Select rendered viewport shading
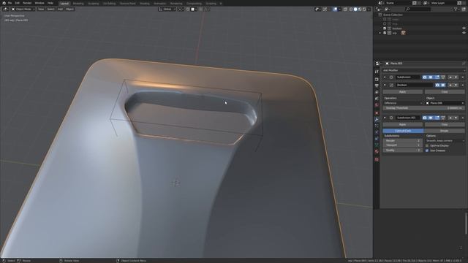The height and width of the screenshot is (263, 468). [364, 9]
